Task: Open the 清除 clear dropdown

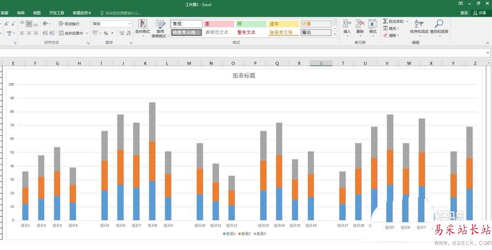Action: [391, 35]
